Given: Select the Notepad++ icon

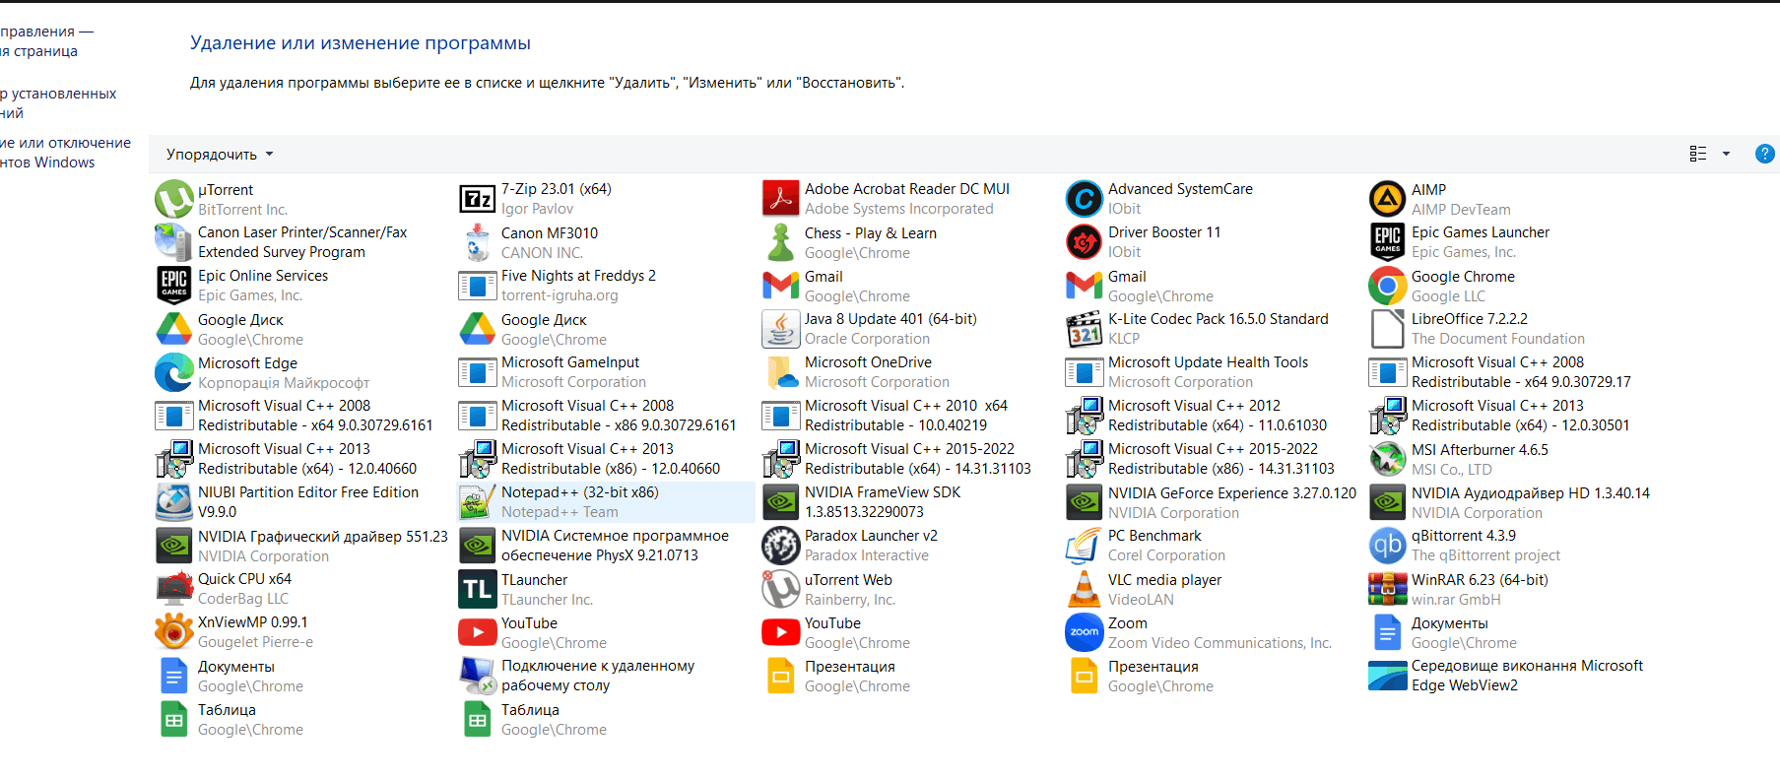Looking at the screenshot, I should tap(478, 502).
